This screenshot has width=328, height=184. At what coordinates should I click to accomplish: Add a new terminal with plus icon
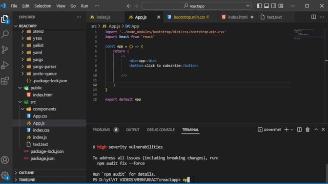point(286,130)
